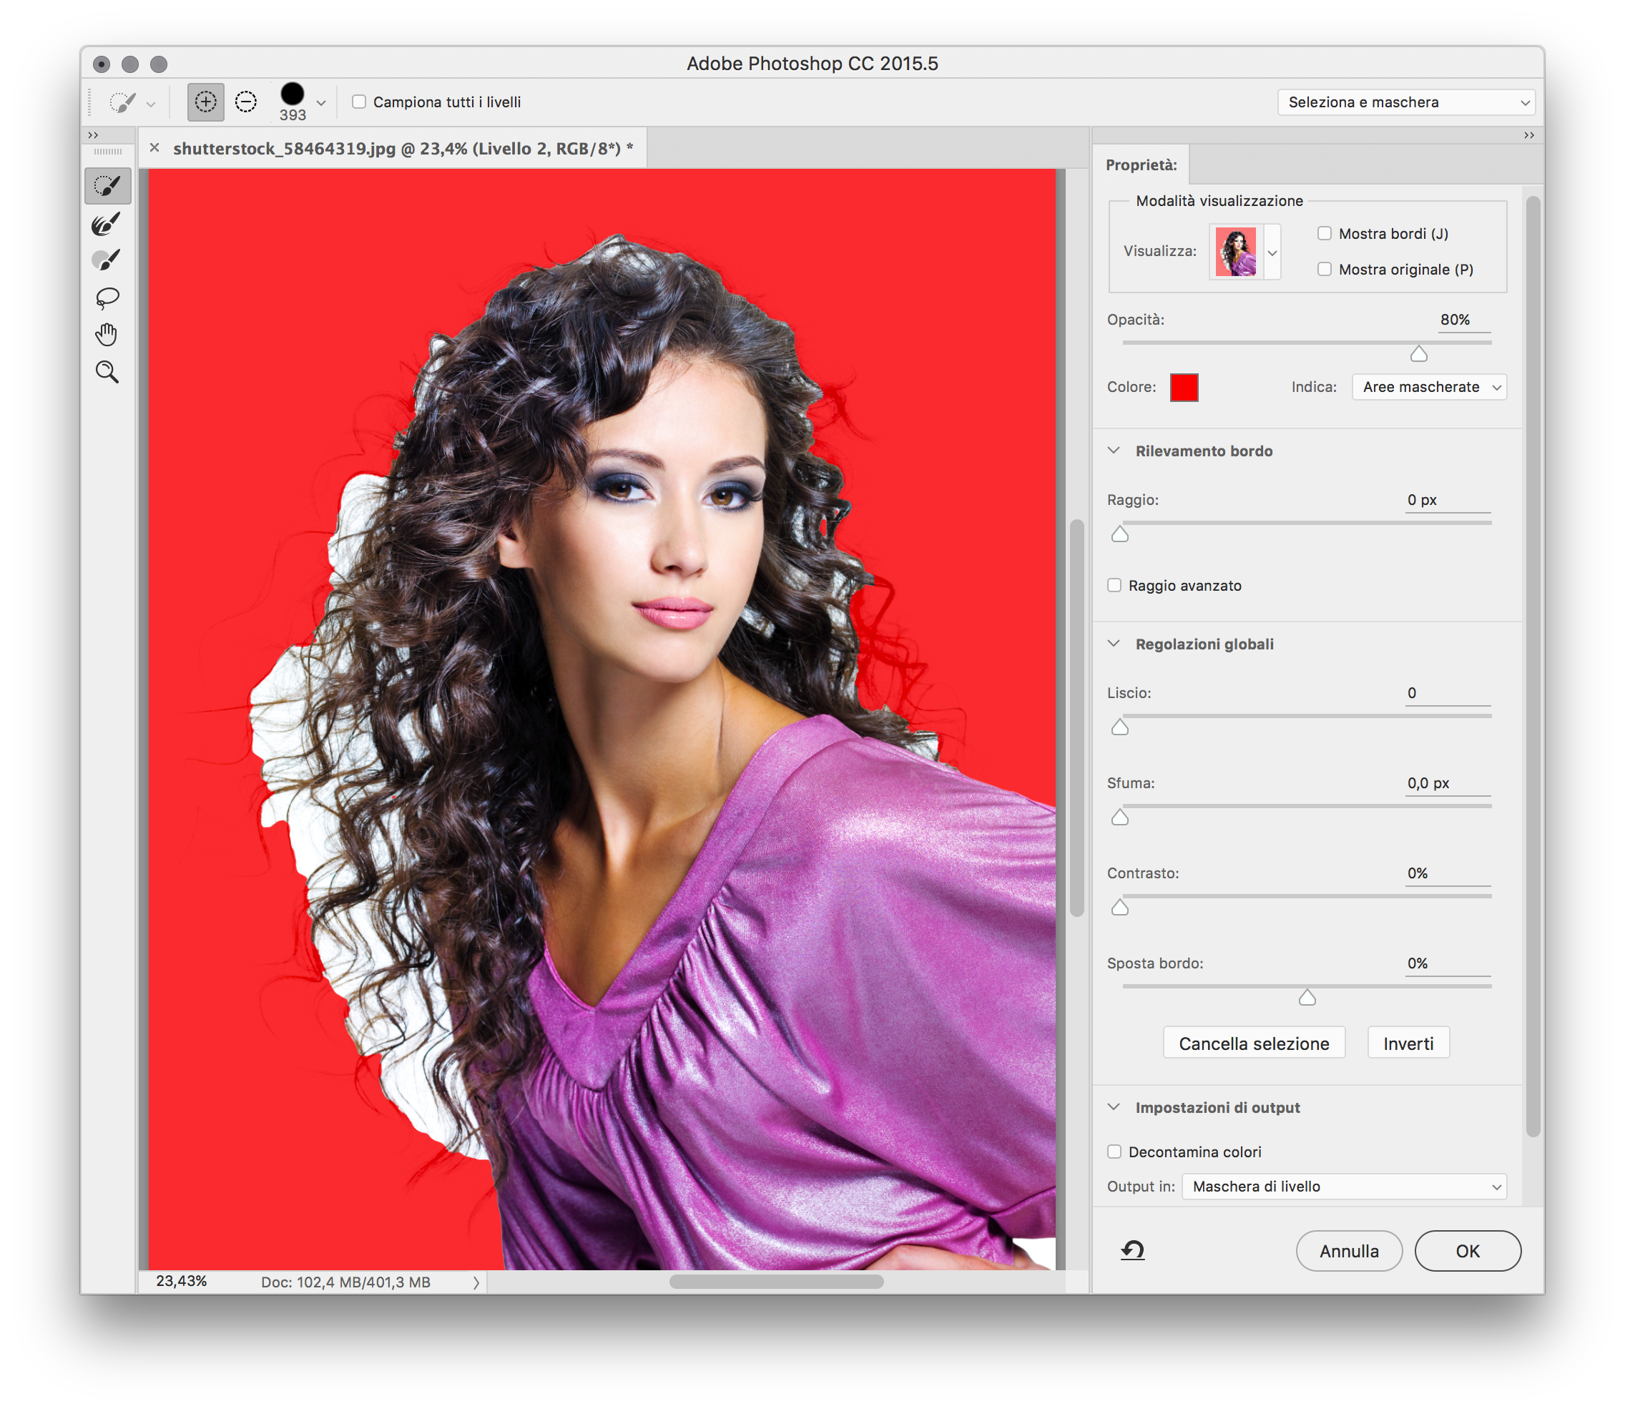Enable Decontamina colori option

(x=1114, y=1152)
